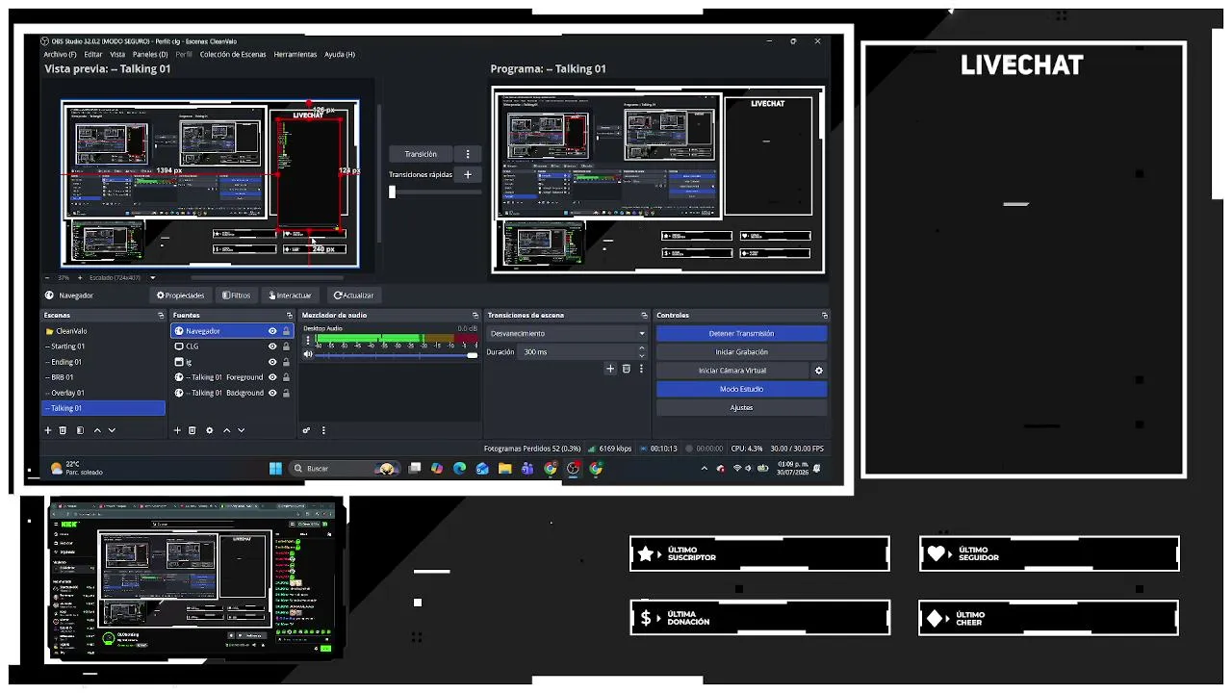Unlock the Navegador source lock icon
Screen dimensions: 1232x693
(286, 331)
